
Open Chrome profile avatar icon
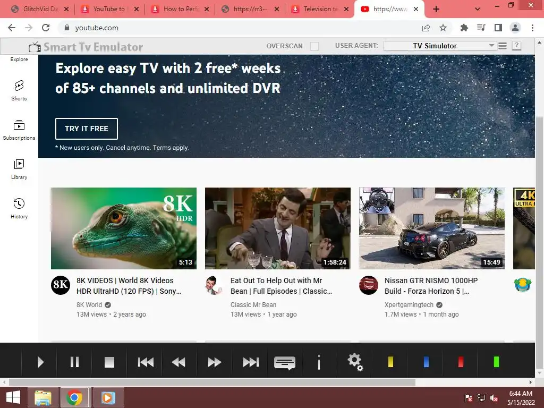tap(515, 28)
